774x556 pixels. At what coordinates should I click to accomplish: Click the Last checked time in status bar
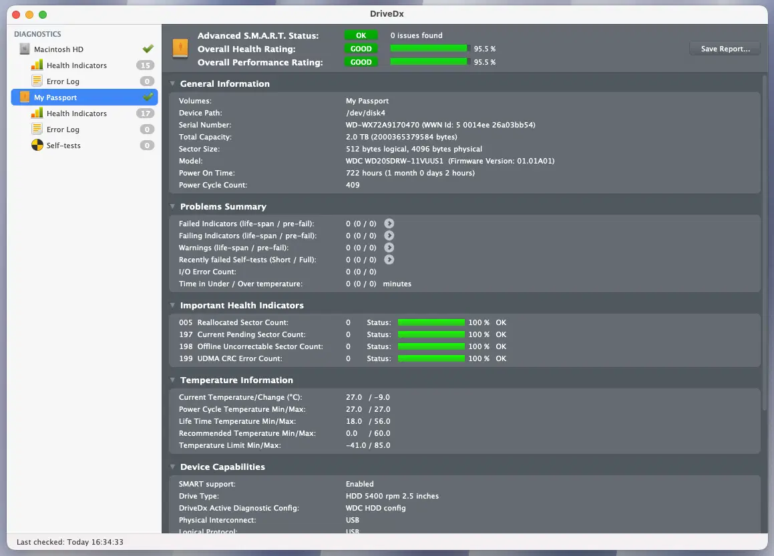coord(70,542)
